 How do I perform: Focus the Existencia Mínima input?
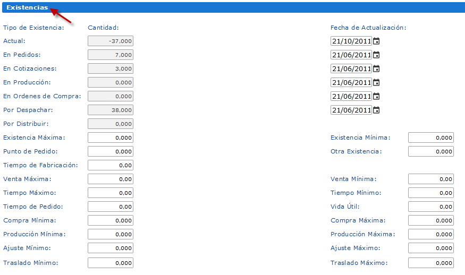coord(431,137)
